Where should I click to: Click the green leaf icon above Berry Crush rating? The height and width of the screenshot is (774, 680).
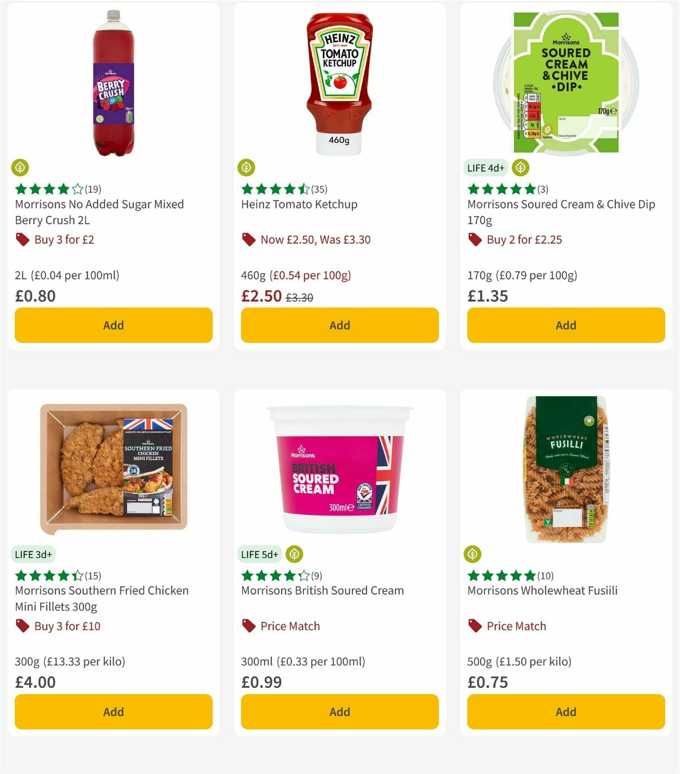[x=20, y=168]
